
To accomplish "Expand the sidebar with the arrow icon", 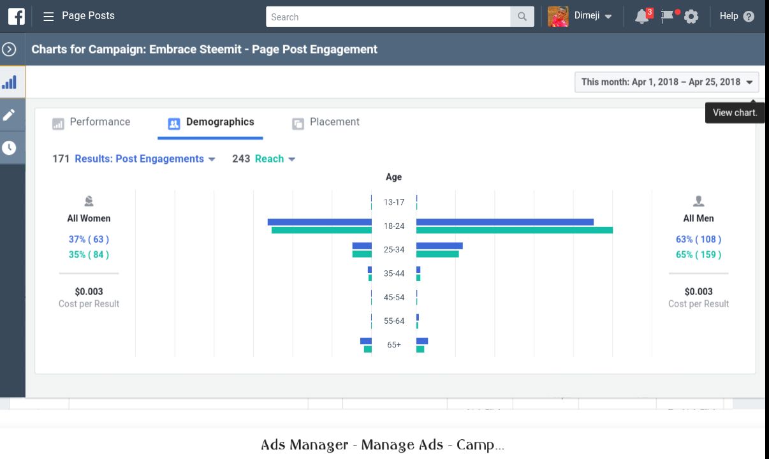I will pos(9,49).
